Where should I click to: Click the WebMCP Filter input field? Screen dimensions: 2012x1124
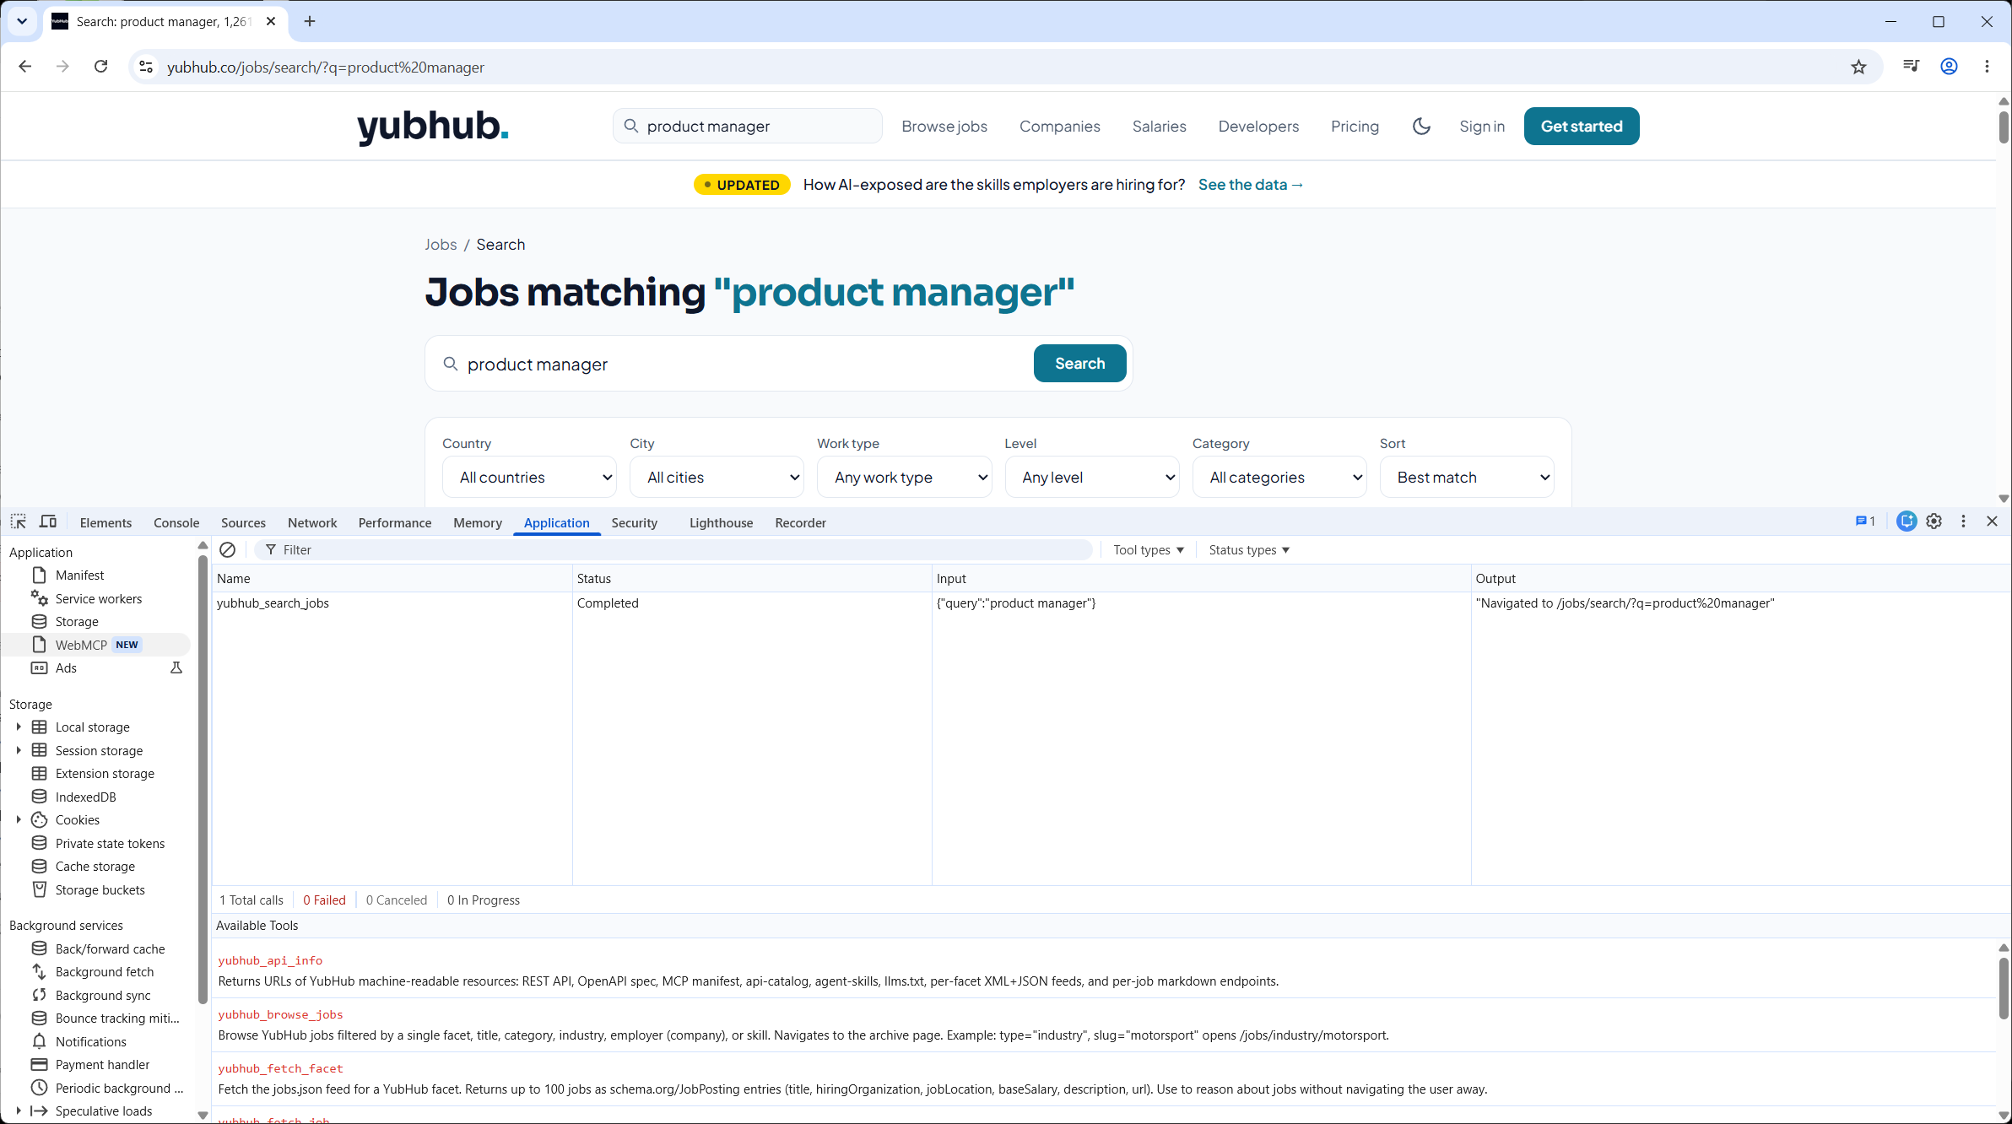coord(673,550)
